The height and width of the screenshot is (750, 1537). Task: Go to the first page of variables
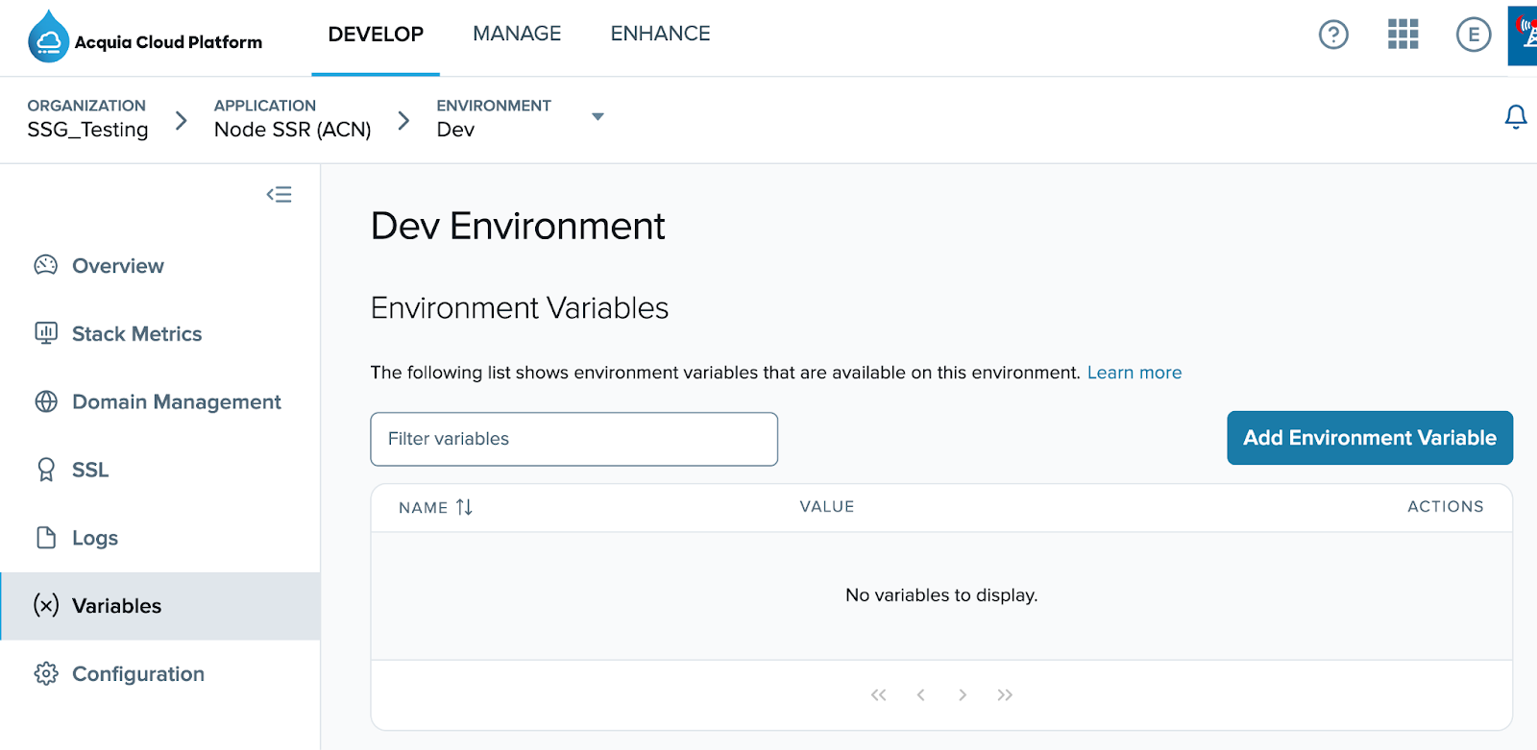878,694
